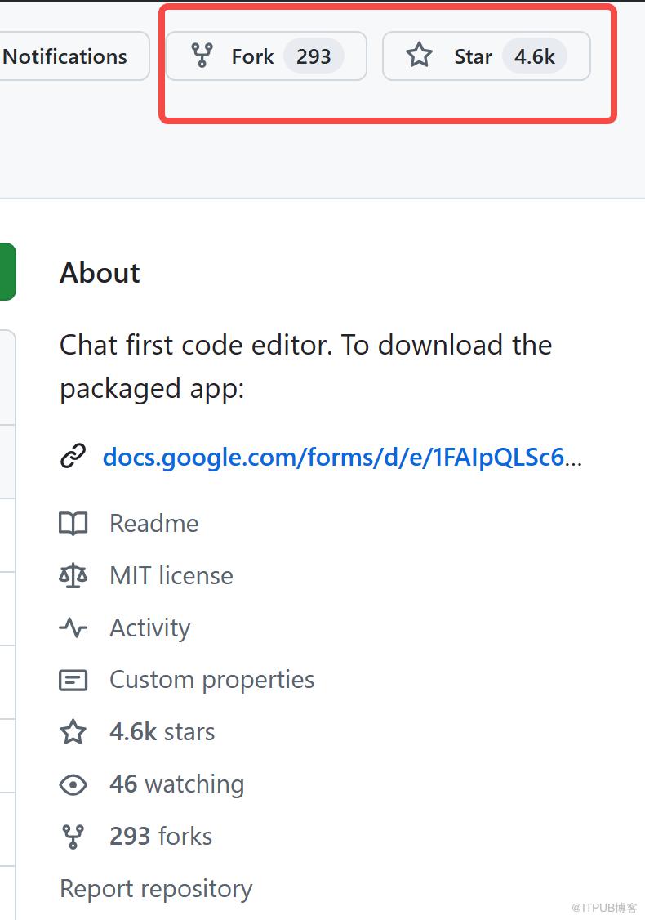
Task: Click the fork icon beside 293 forks
Action: (x=73, y=837)
